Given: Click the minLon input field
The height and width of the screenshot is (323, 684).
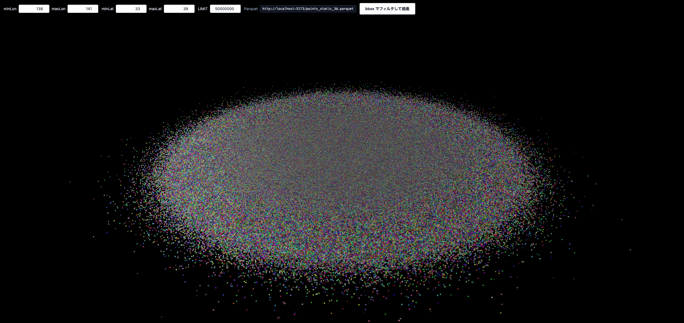Looking at the screenshot, I should point(34,9).
